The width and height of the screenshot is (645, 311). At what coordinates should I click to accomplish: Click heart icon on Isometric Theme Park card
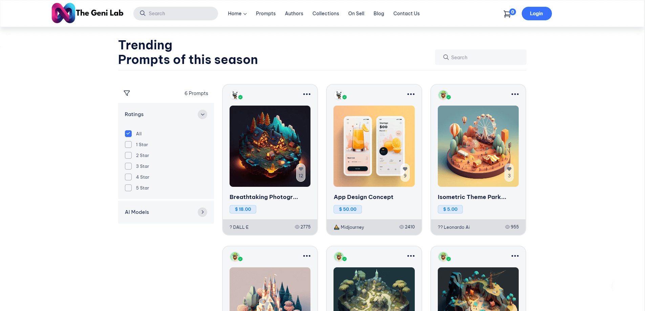point(509,169)
